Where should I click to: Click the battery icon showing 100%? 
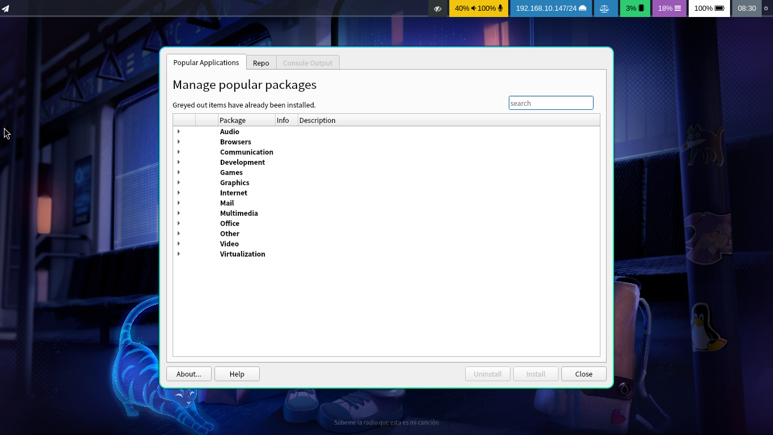click(x=719, y=8)
